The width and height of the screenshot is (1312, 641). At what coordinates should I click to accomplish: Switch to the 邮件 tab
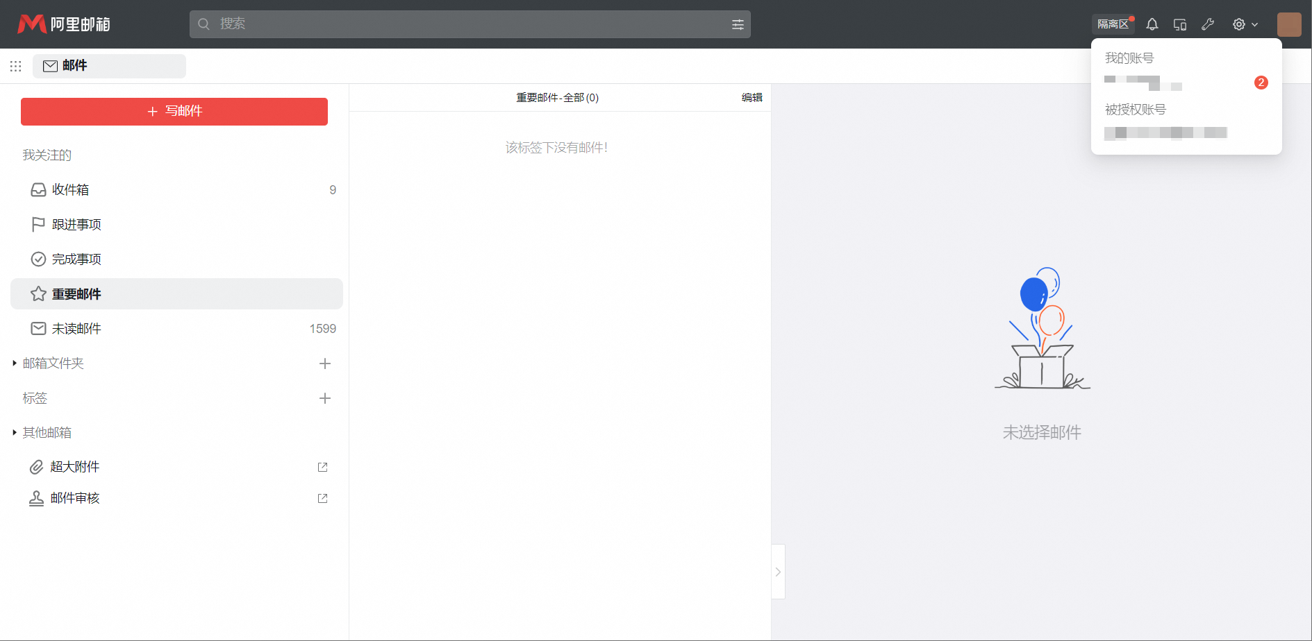click(109, 66)
